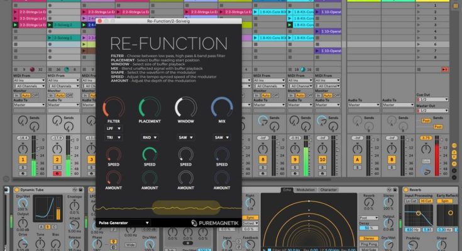
Task: Expand the Pulse Generator preset dropdown
Action: [x=124, y=222]
